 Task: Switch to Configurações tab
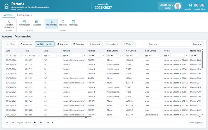click(x=24, y=15)
